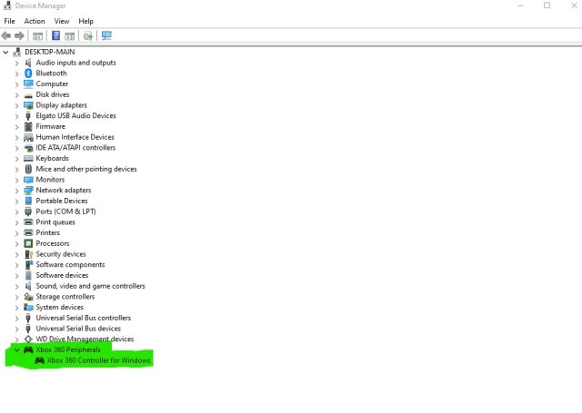
Task: Collapse the DESKTOP-MAIN root node
Action: [x=6, y=53]
